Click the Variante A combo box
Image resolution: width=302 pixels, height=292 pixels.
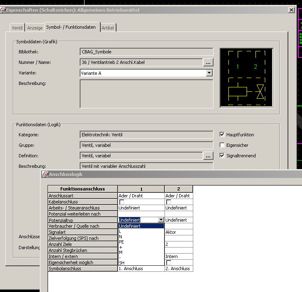(146, 73)
